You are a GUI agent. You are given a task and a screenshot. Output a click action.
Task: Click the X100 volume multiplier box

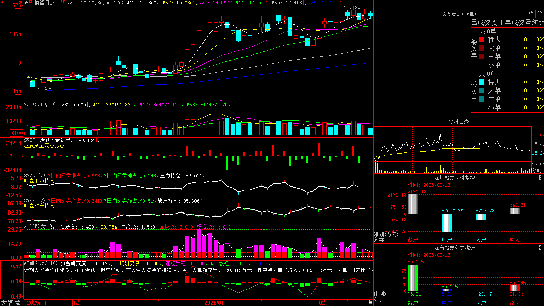click(16, 133)
